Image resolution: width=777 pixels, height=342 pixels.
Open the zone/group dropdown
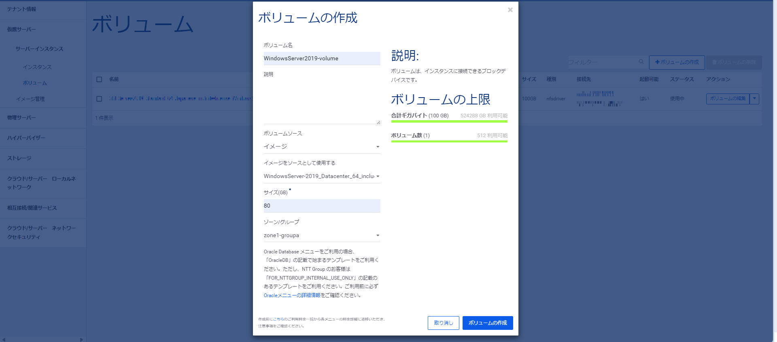[x=322, y=235]
